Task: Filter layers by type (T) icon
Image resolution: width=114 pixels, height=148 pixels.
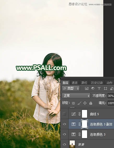Action: click(x=99, y=88)
